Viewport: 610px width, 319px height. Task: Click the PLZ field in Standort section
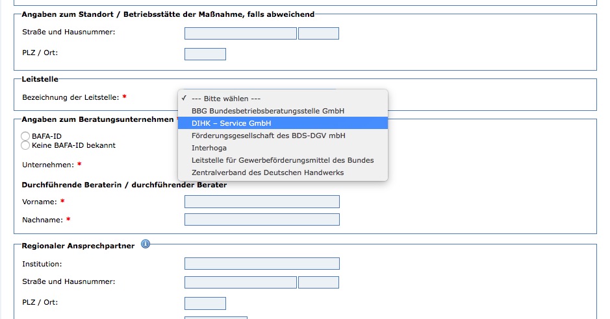coord(205,54)
